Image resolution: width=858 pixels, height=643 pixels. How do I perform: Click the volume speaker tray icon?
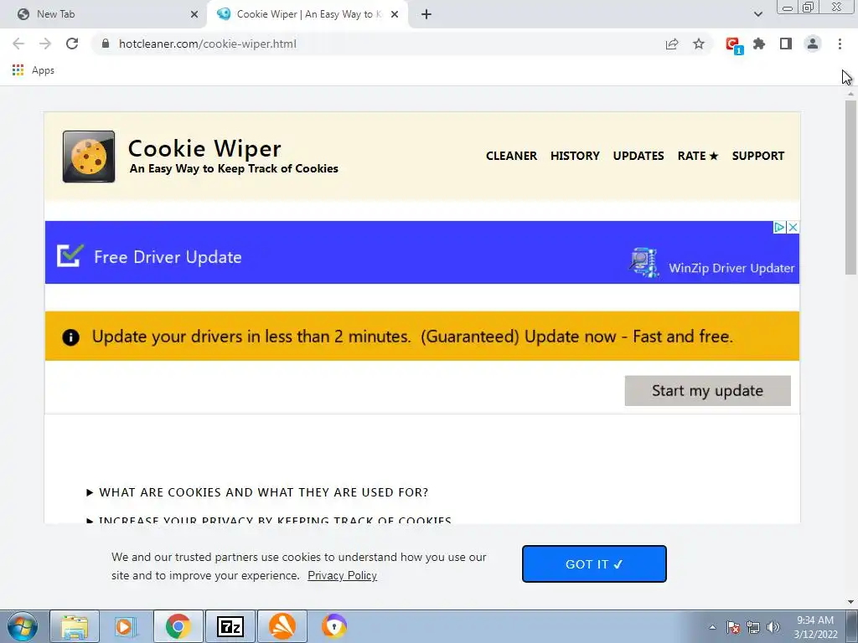click(x=773, y=627)
